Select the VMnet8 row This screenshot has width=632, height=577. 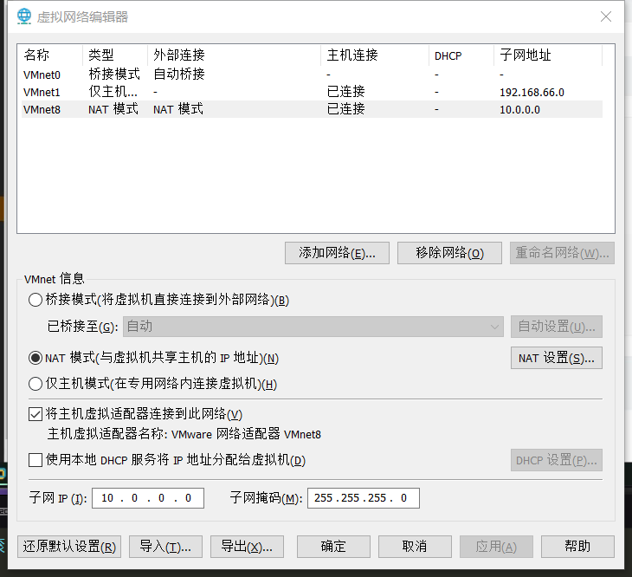point(312,110)
